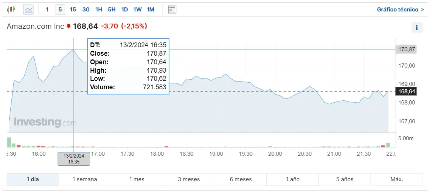Viewport: 430px width, 193px height.
Task: Set interval to 1 minute
Action: coord(47,10)
